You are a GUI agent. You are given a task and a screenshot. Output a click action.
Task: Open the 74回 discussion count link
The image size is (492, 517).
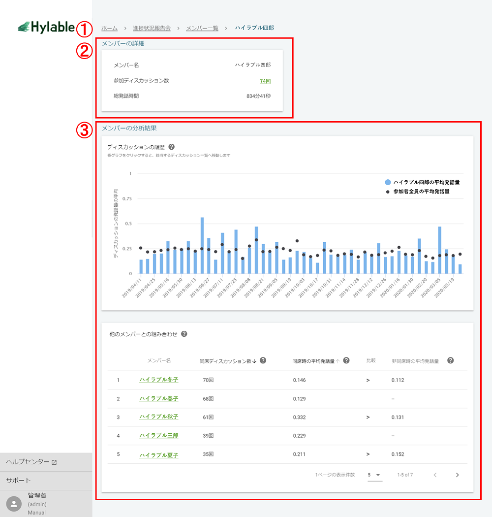pyautogui.click(x=265, y=81)
